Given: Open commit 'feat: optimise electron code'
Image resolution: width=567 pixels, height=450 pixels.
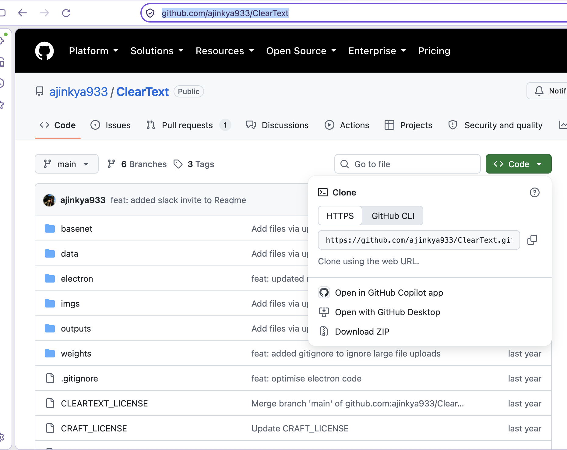Looking at the screenshot, I should click(x=306, y=378).
